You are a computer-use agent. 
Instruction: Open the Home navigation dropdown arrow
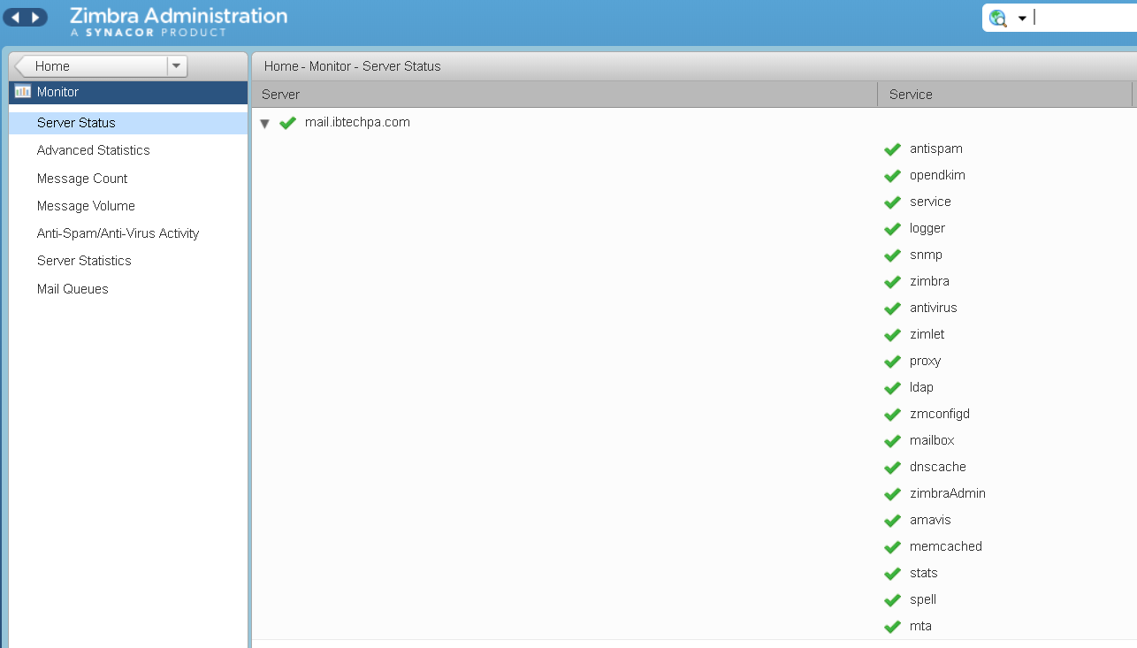[x=177, y=66]
